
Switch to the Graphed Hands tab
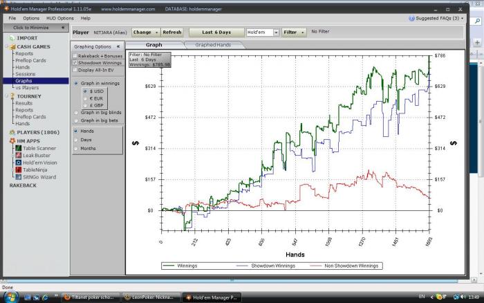point(213,45)
